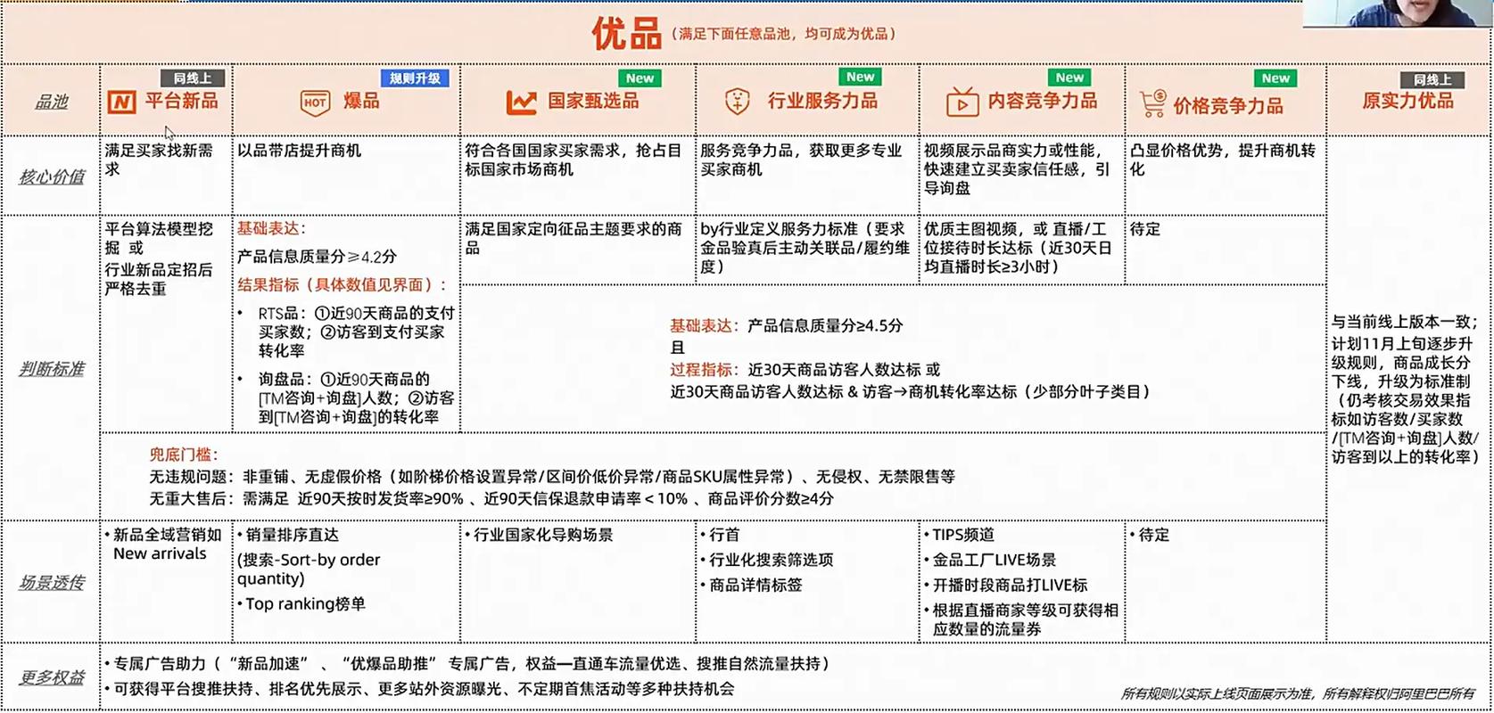Click the 价格竞争力品 column heading text
Viewport: 1494px width, 713px height.
coord(1228,106)
